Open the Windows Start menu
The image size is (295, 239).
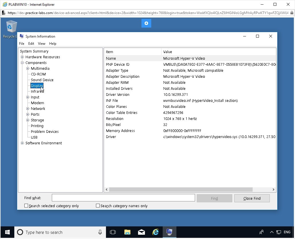[x=7, y=232]
